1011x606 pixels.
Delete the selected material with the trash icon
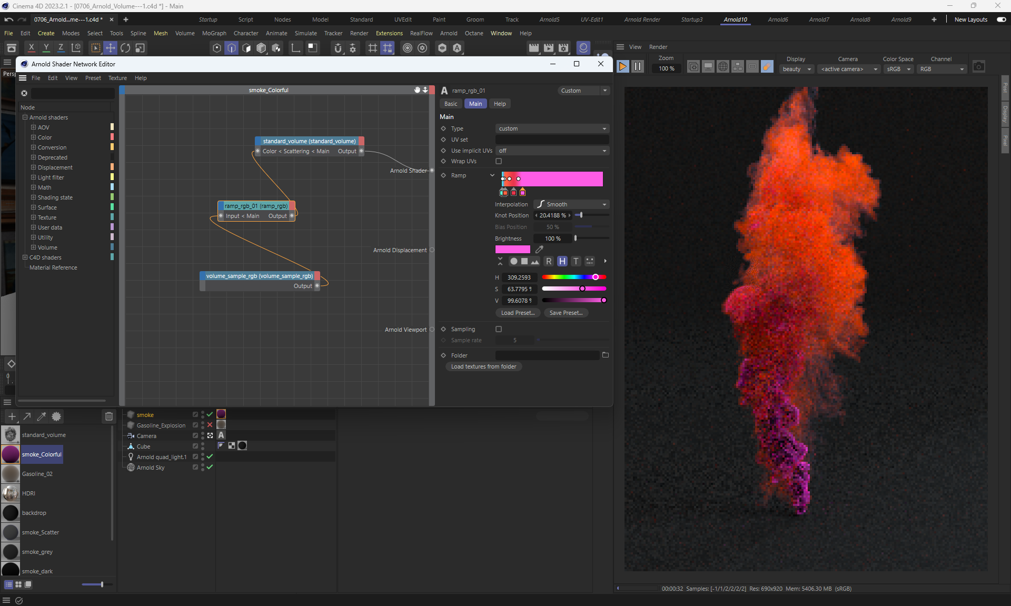[x=108, y=416]
